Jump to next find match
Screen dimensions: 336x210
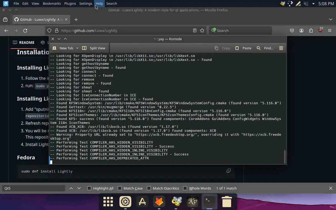pyautogui.click(x=79, y=188)
